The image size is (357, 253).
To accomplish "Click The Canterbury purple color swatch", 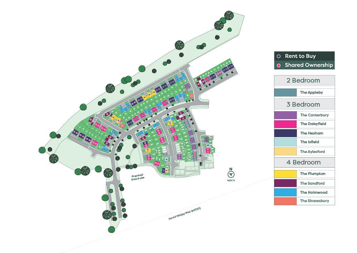I will 285,115.
